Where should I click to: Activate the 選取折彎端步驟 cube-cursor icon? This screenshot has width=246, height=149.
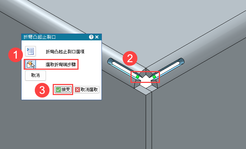30,64
